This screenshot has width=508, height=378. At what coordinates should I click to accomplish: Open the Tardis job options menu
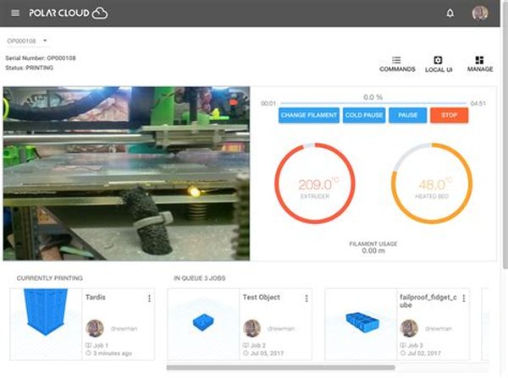click(x=149, y=299)
